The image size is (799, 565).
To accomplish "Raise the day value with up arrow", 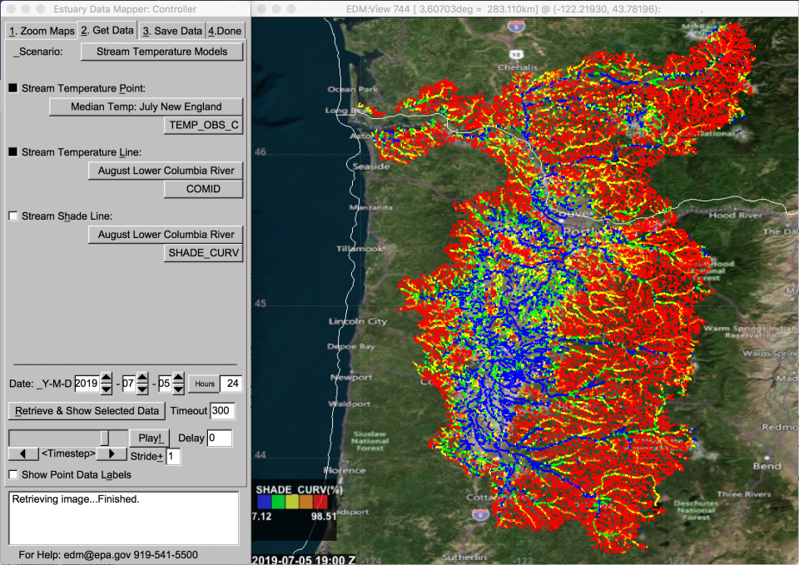I will 179,379.
